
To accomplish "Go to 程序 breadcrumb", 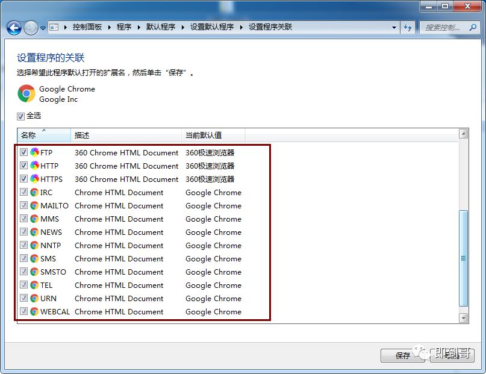I will (x=124, y=27).
